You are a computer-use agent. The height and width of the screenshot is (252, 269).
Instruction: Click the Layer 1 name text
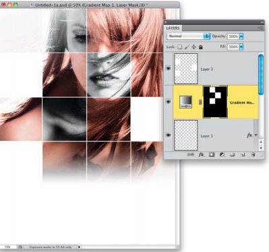coord(206,136)
